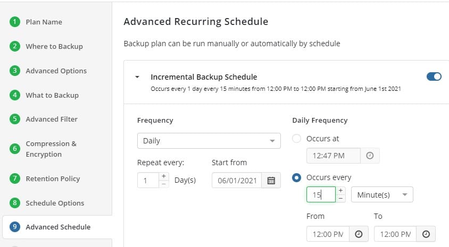The width and height of the screenshot is (449, 247).
Task: Go to the Advanced Options step
Action: coord(56,71)
